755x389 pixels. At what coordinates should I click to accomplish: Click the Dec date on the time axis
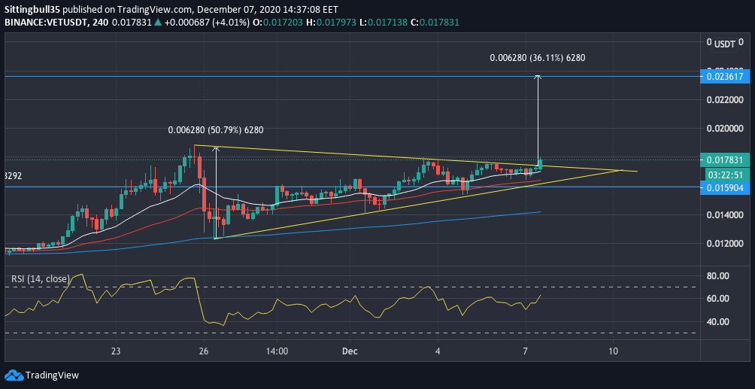(350, 351)
